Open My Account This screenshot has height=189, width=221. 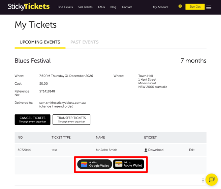[161, 7]
